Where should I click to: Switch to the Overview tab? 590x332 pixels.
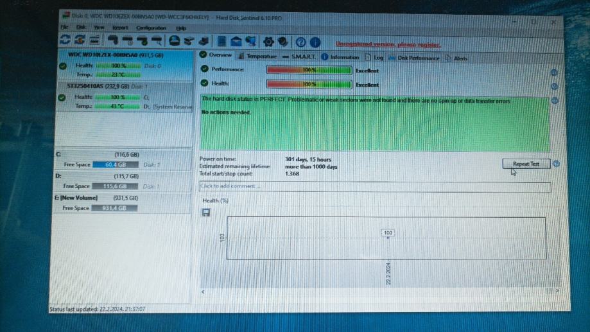tap(216, 55)
